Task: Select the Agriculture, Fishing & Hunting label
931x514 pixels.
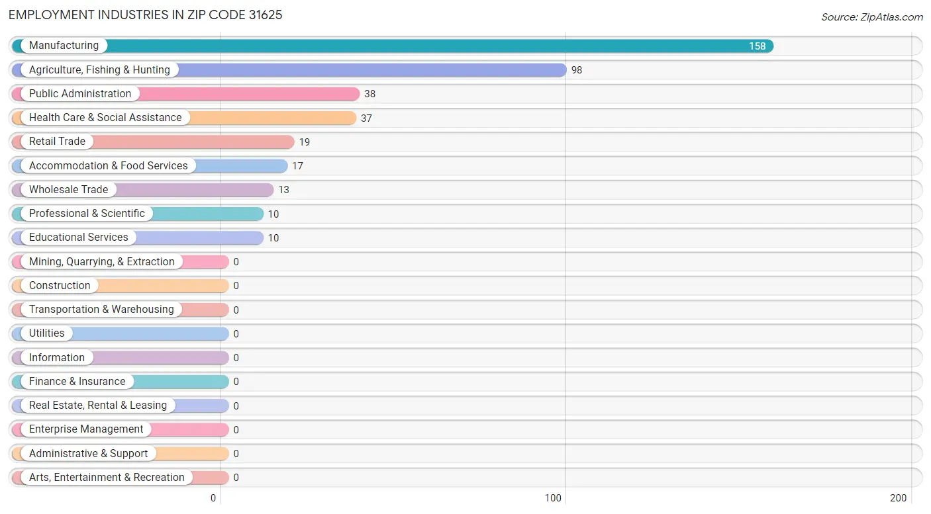Action: tap(99, 69)
